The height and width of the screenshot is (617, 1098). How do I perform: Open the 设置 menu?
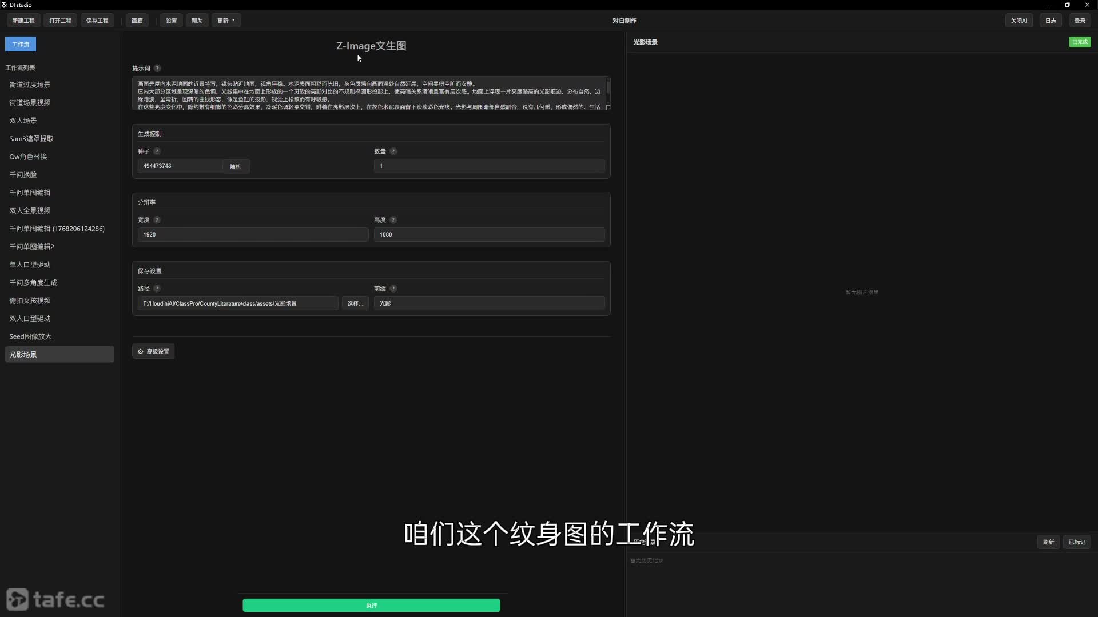(x=172, y=21)
